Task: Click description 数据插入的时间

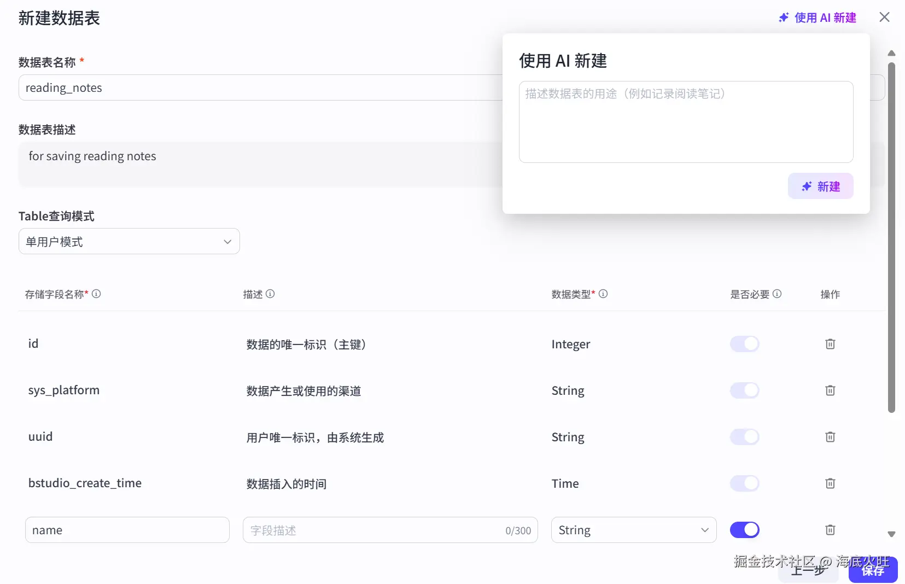Action: click(x=286, y=484)
